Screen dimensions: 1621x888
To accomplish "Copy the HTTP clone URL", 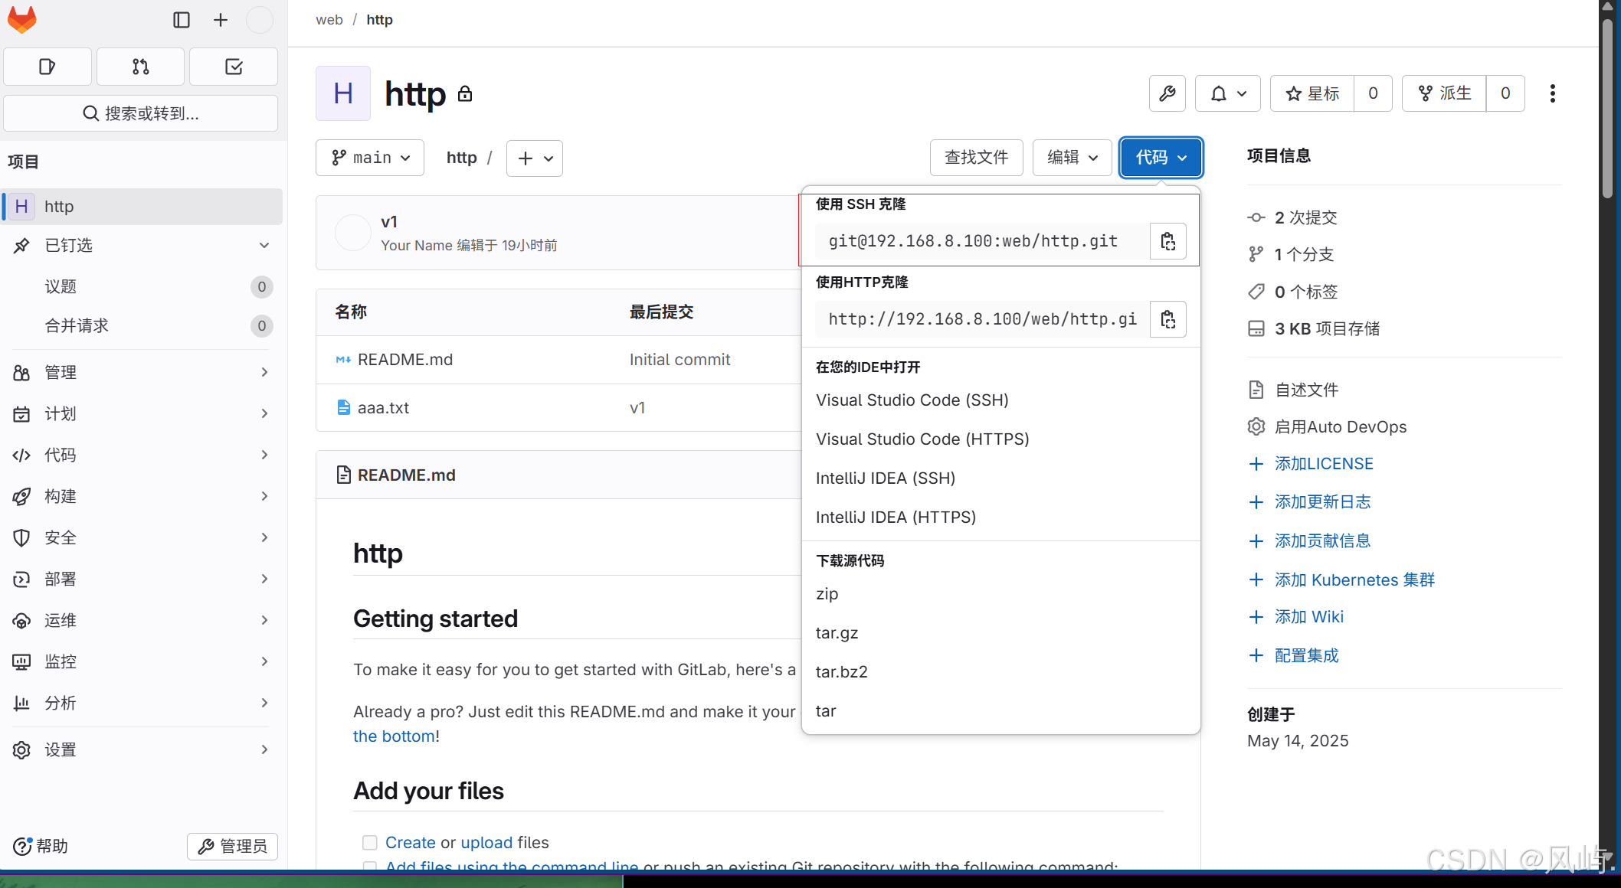I will 1167,319.
